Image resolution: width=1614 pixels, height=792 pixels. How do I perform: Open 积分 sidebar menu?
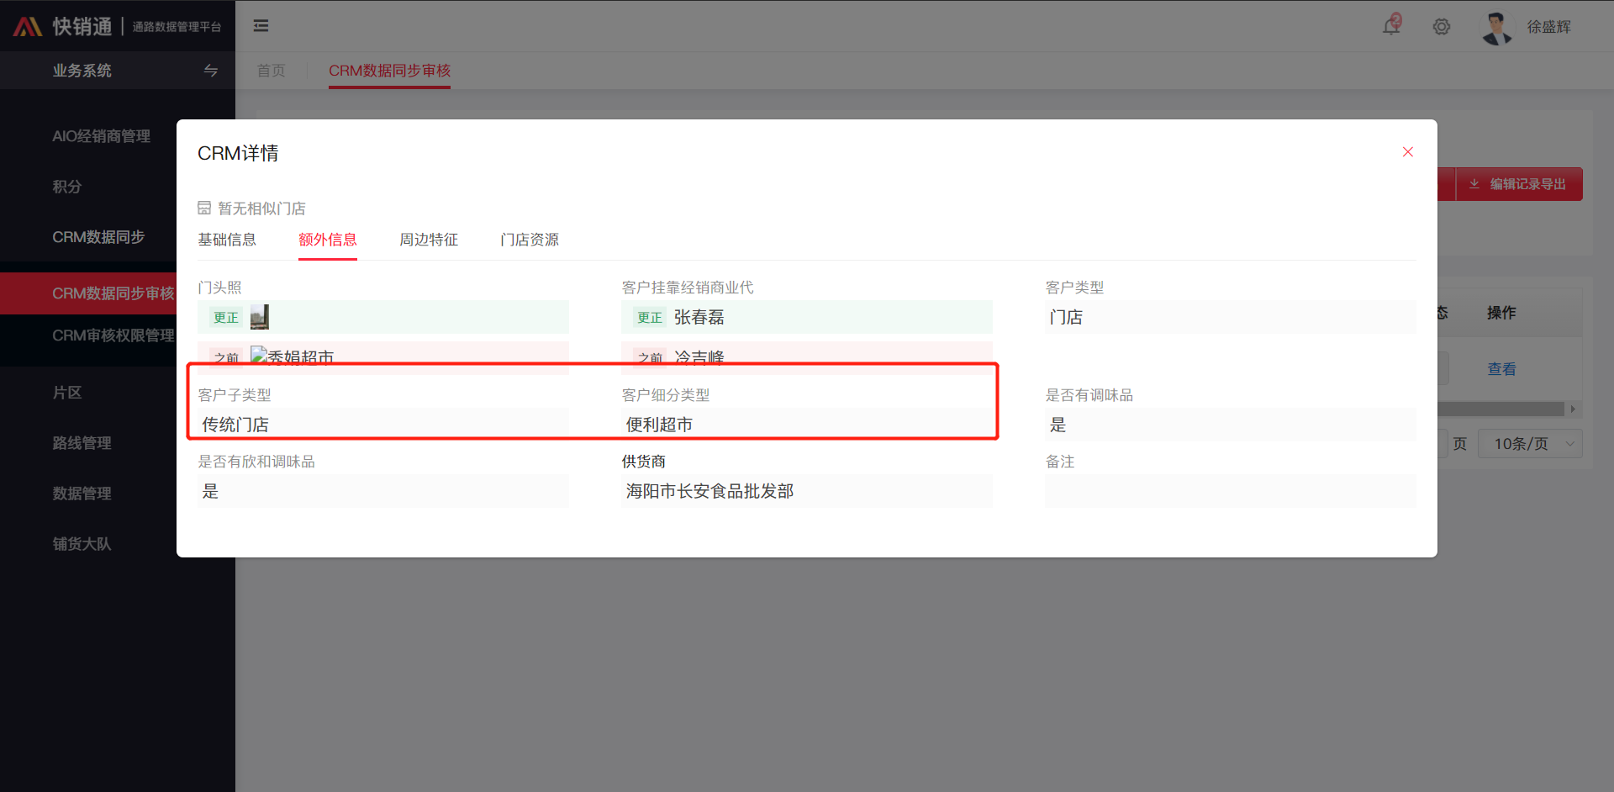[x=67, y=187]
